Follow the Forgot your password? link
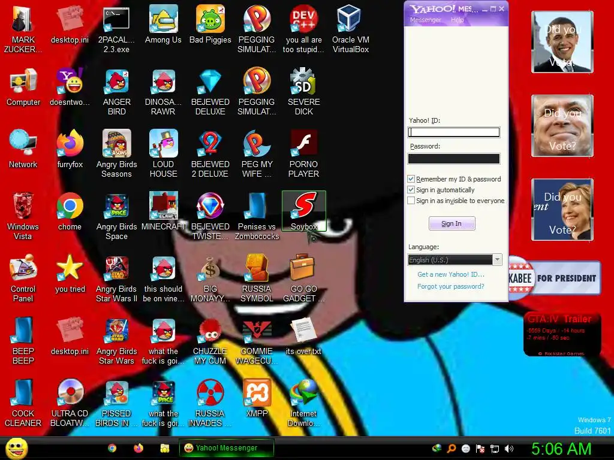Viewport: 614px width, 460px height. pyautogui.click(x=451, y=286)
